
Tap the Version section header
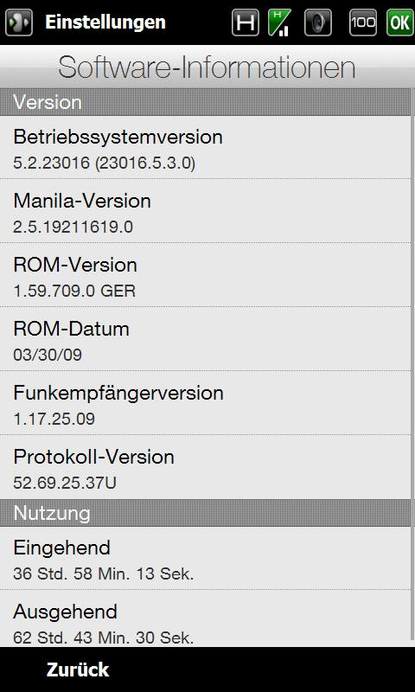tap(205, 102)
